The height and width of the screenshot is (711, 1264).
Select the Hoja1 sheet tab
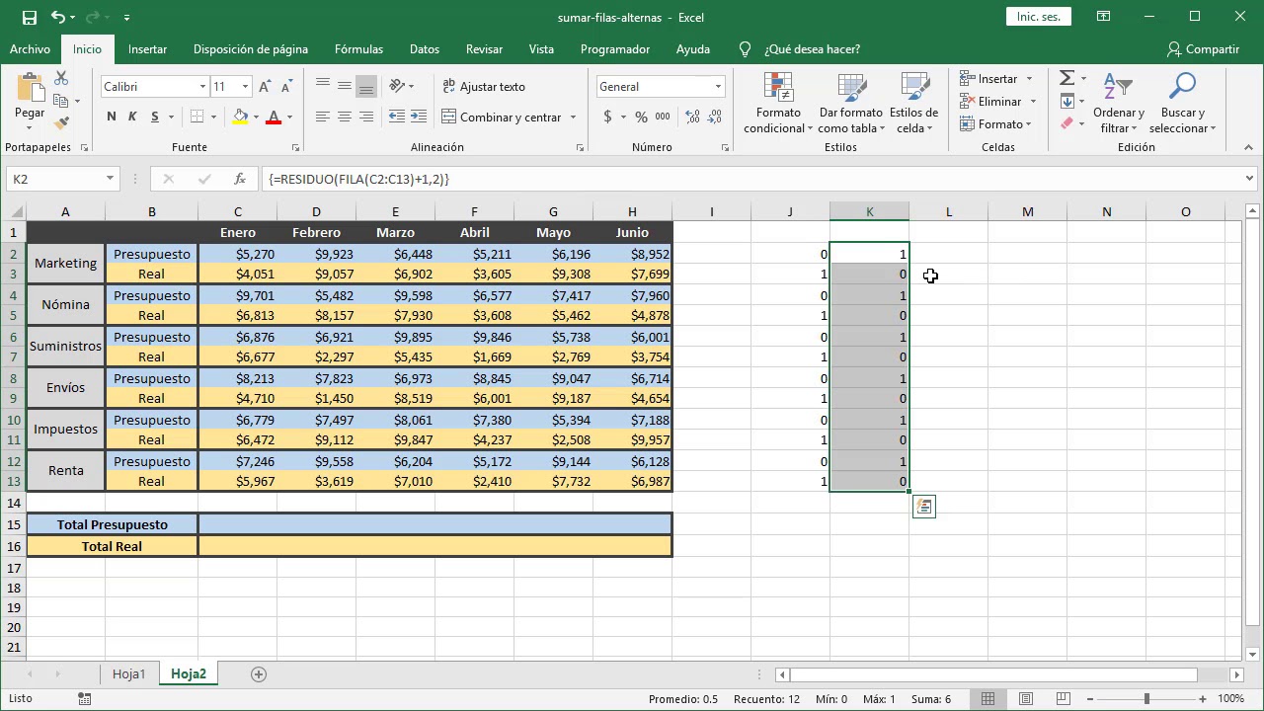tap(128, 673)
